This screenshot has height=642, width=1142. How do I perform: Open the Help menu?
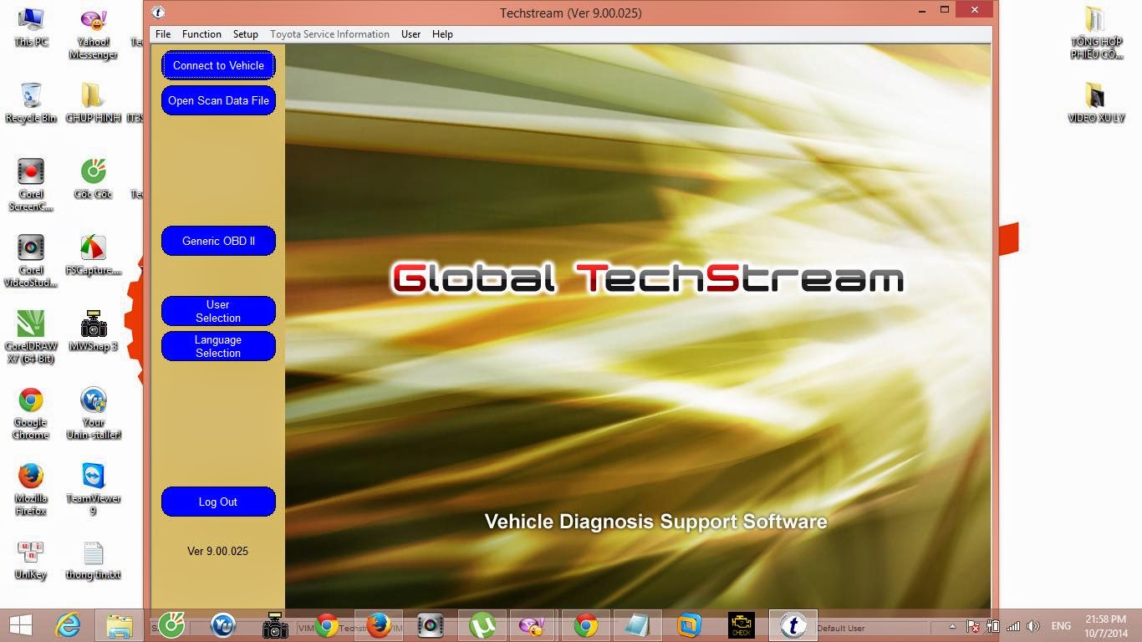[x=442, y=34]
